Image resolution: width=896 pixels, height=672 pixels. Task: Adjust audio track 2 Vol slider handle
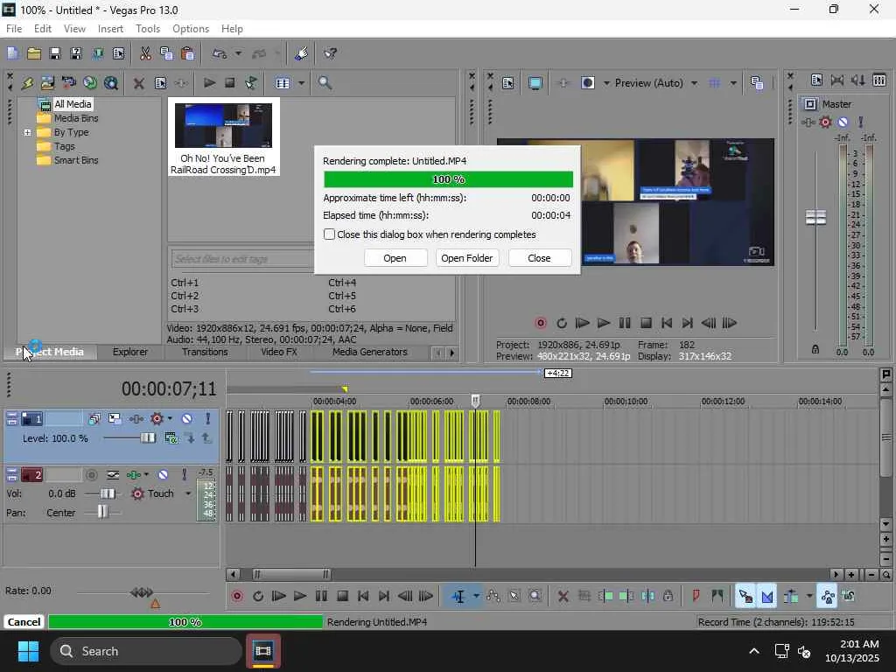point(107,493)
